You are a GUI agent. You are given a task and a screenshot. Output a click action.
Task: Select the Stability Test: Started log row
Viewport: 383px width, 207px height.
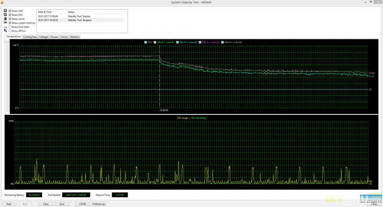coord(80,16)
